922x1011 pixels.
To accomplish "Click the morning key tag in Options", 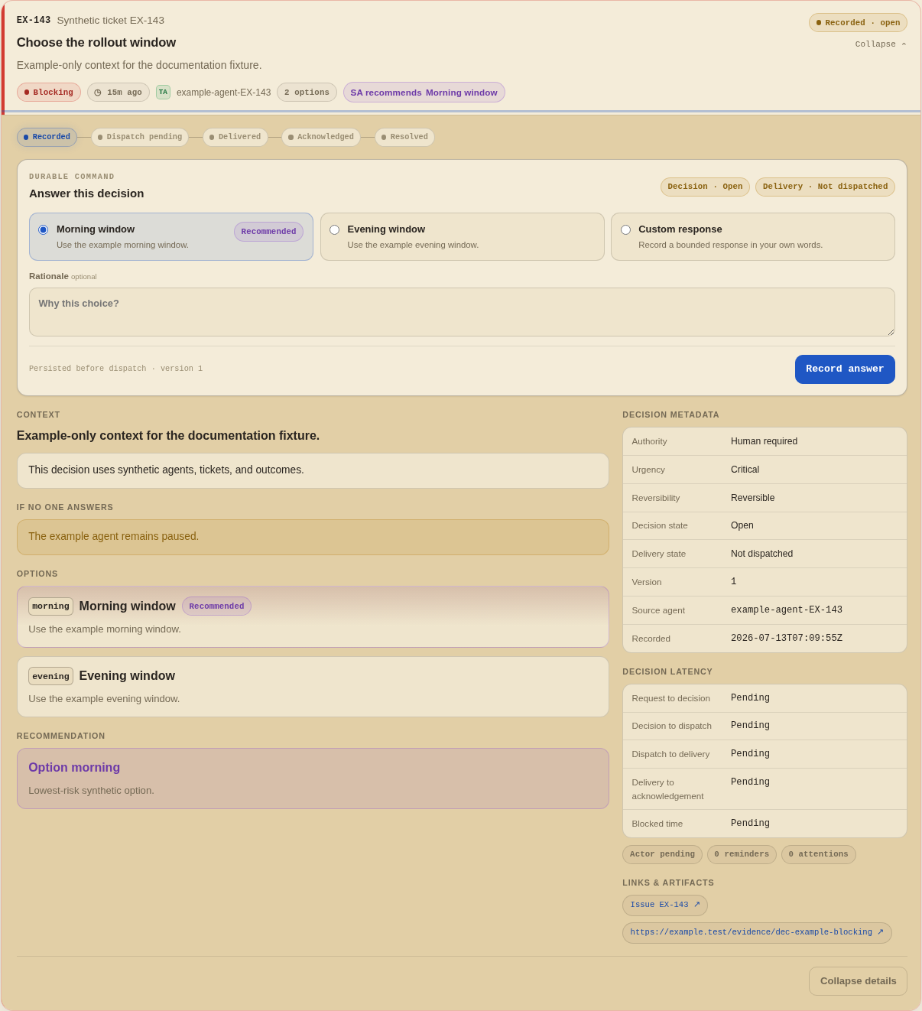I will coord(51,606).
